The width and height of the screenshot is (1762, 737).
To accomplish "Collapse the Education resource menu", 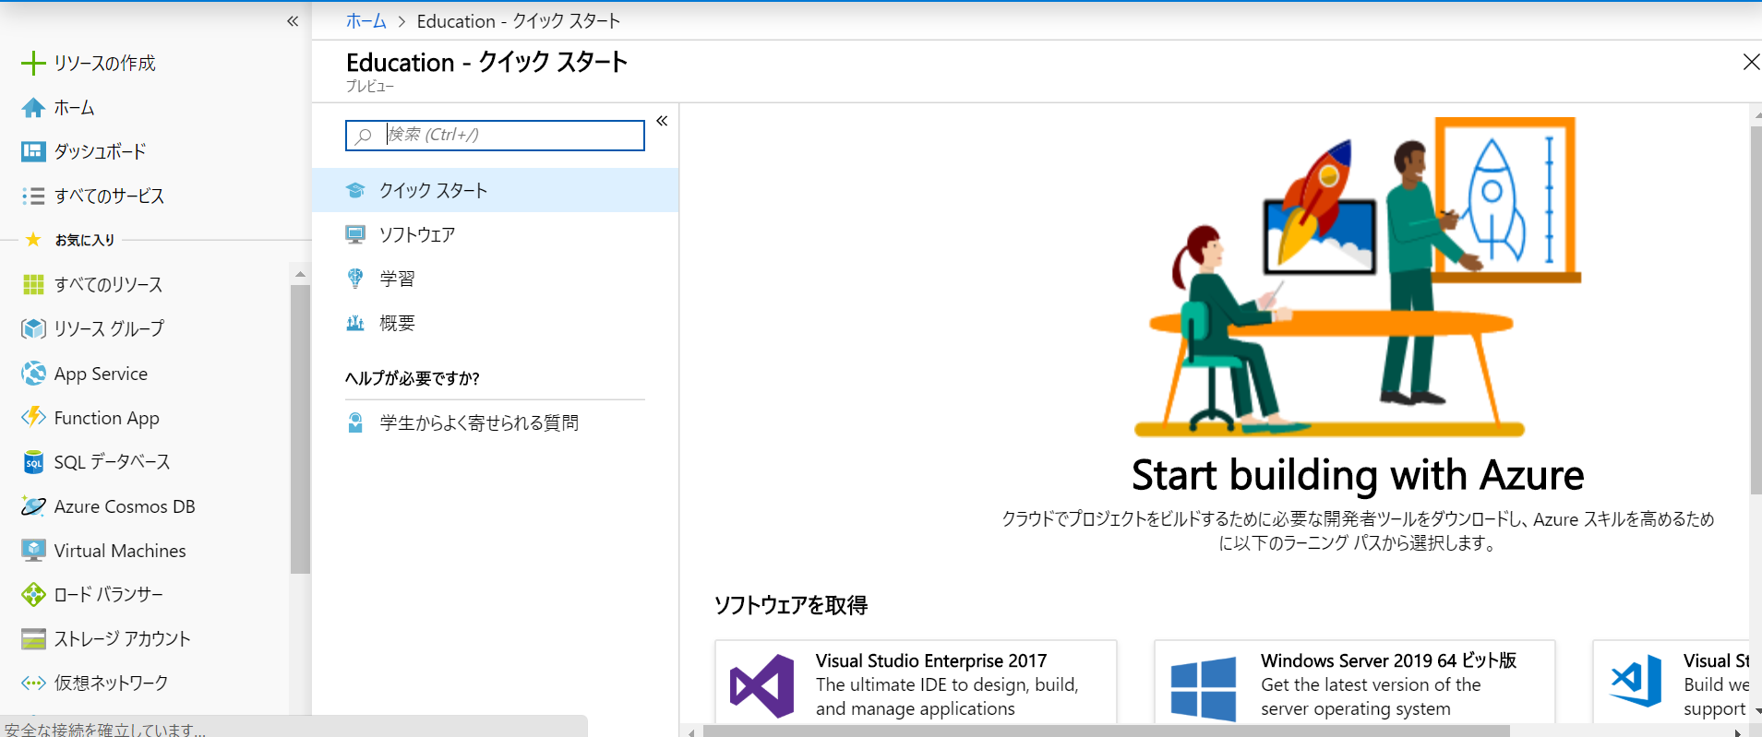I will 662,121.
